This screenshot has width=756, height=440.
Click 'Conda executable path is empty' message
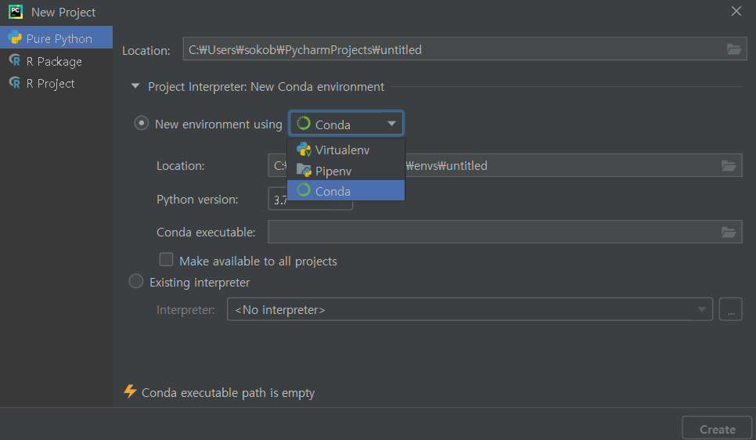[228, 393]
